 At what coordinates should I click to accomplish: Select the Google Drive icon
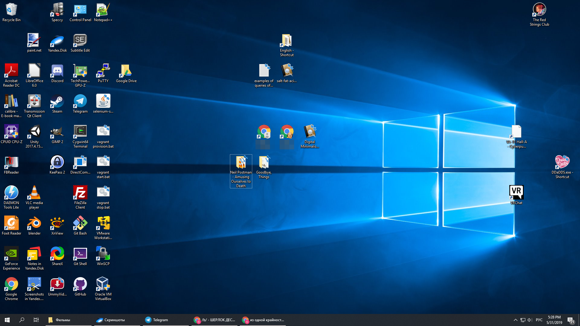click(x=126, y=73)
